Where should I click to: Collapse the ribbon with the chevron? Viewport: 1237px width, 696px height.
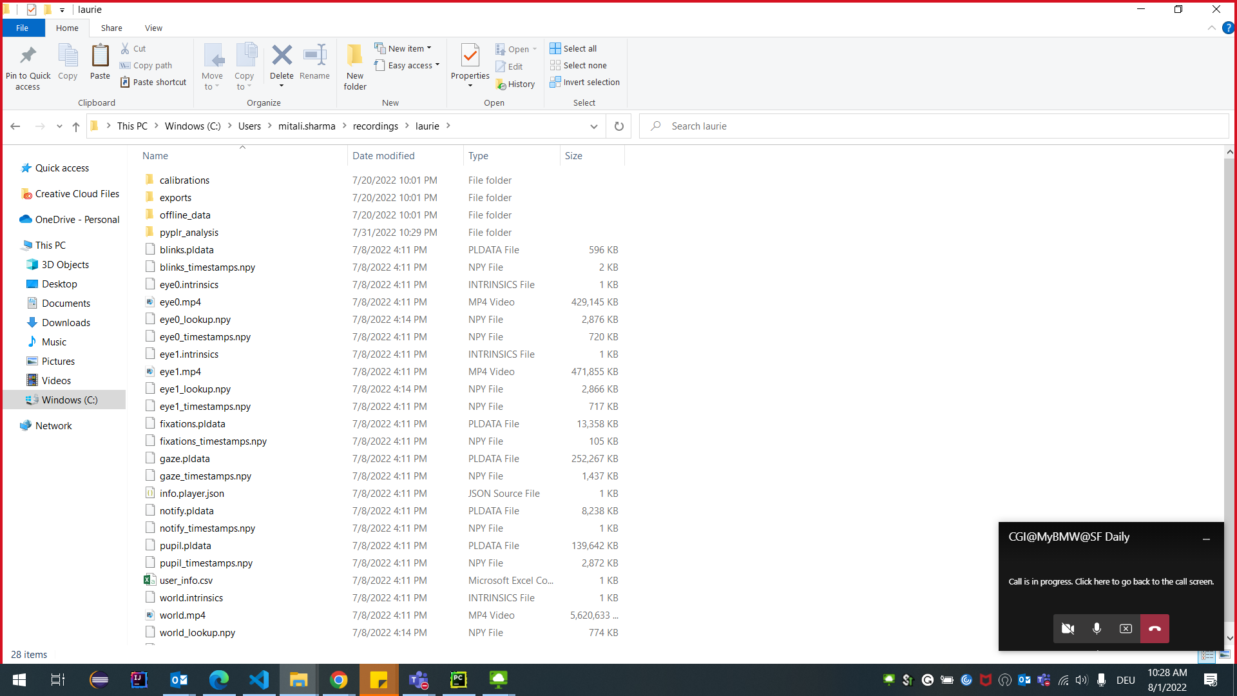[1211, 28]
